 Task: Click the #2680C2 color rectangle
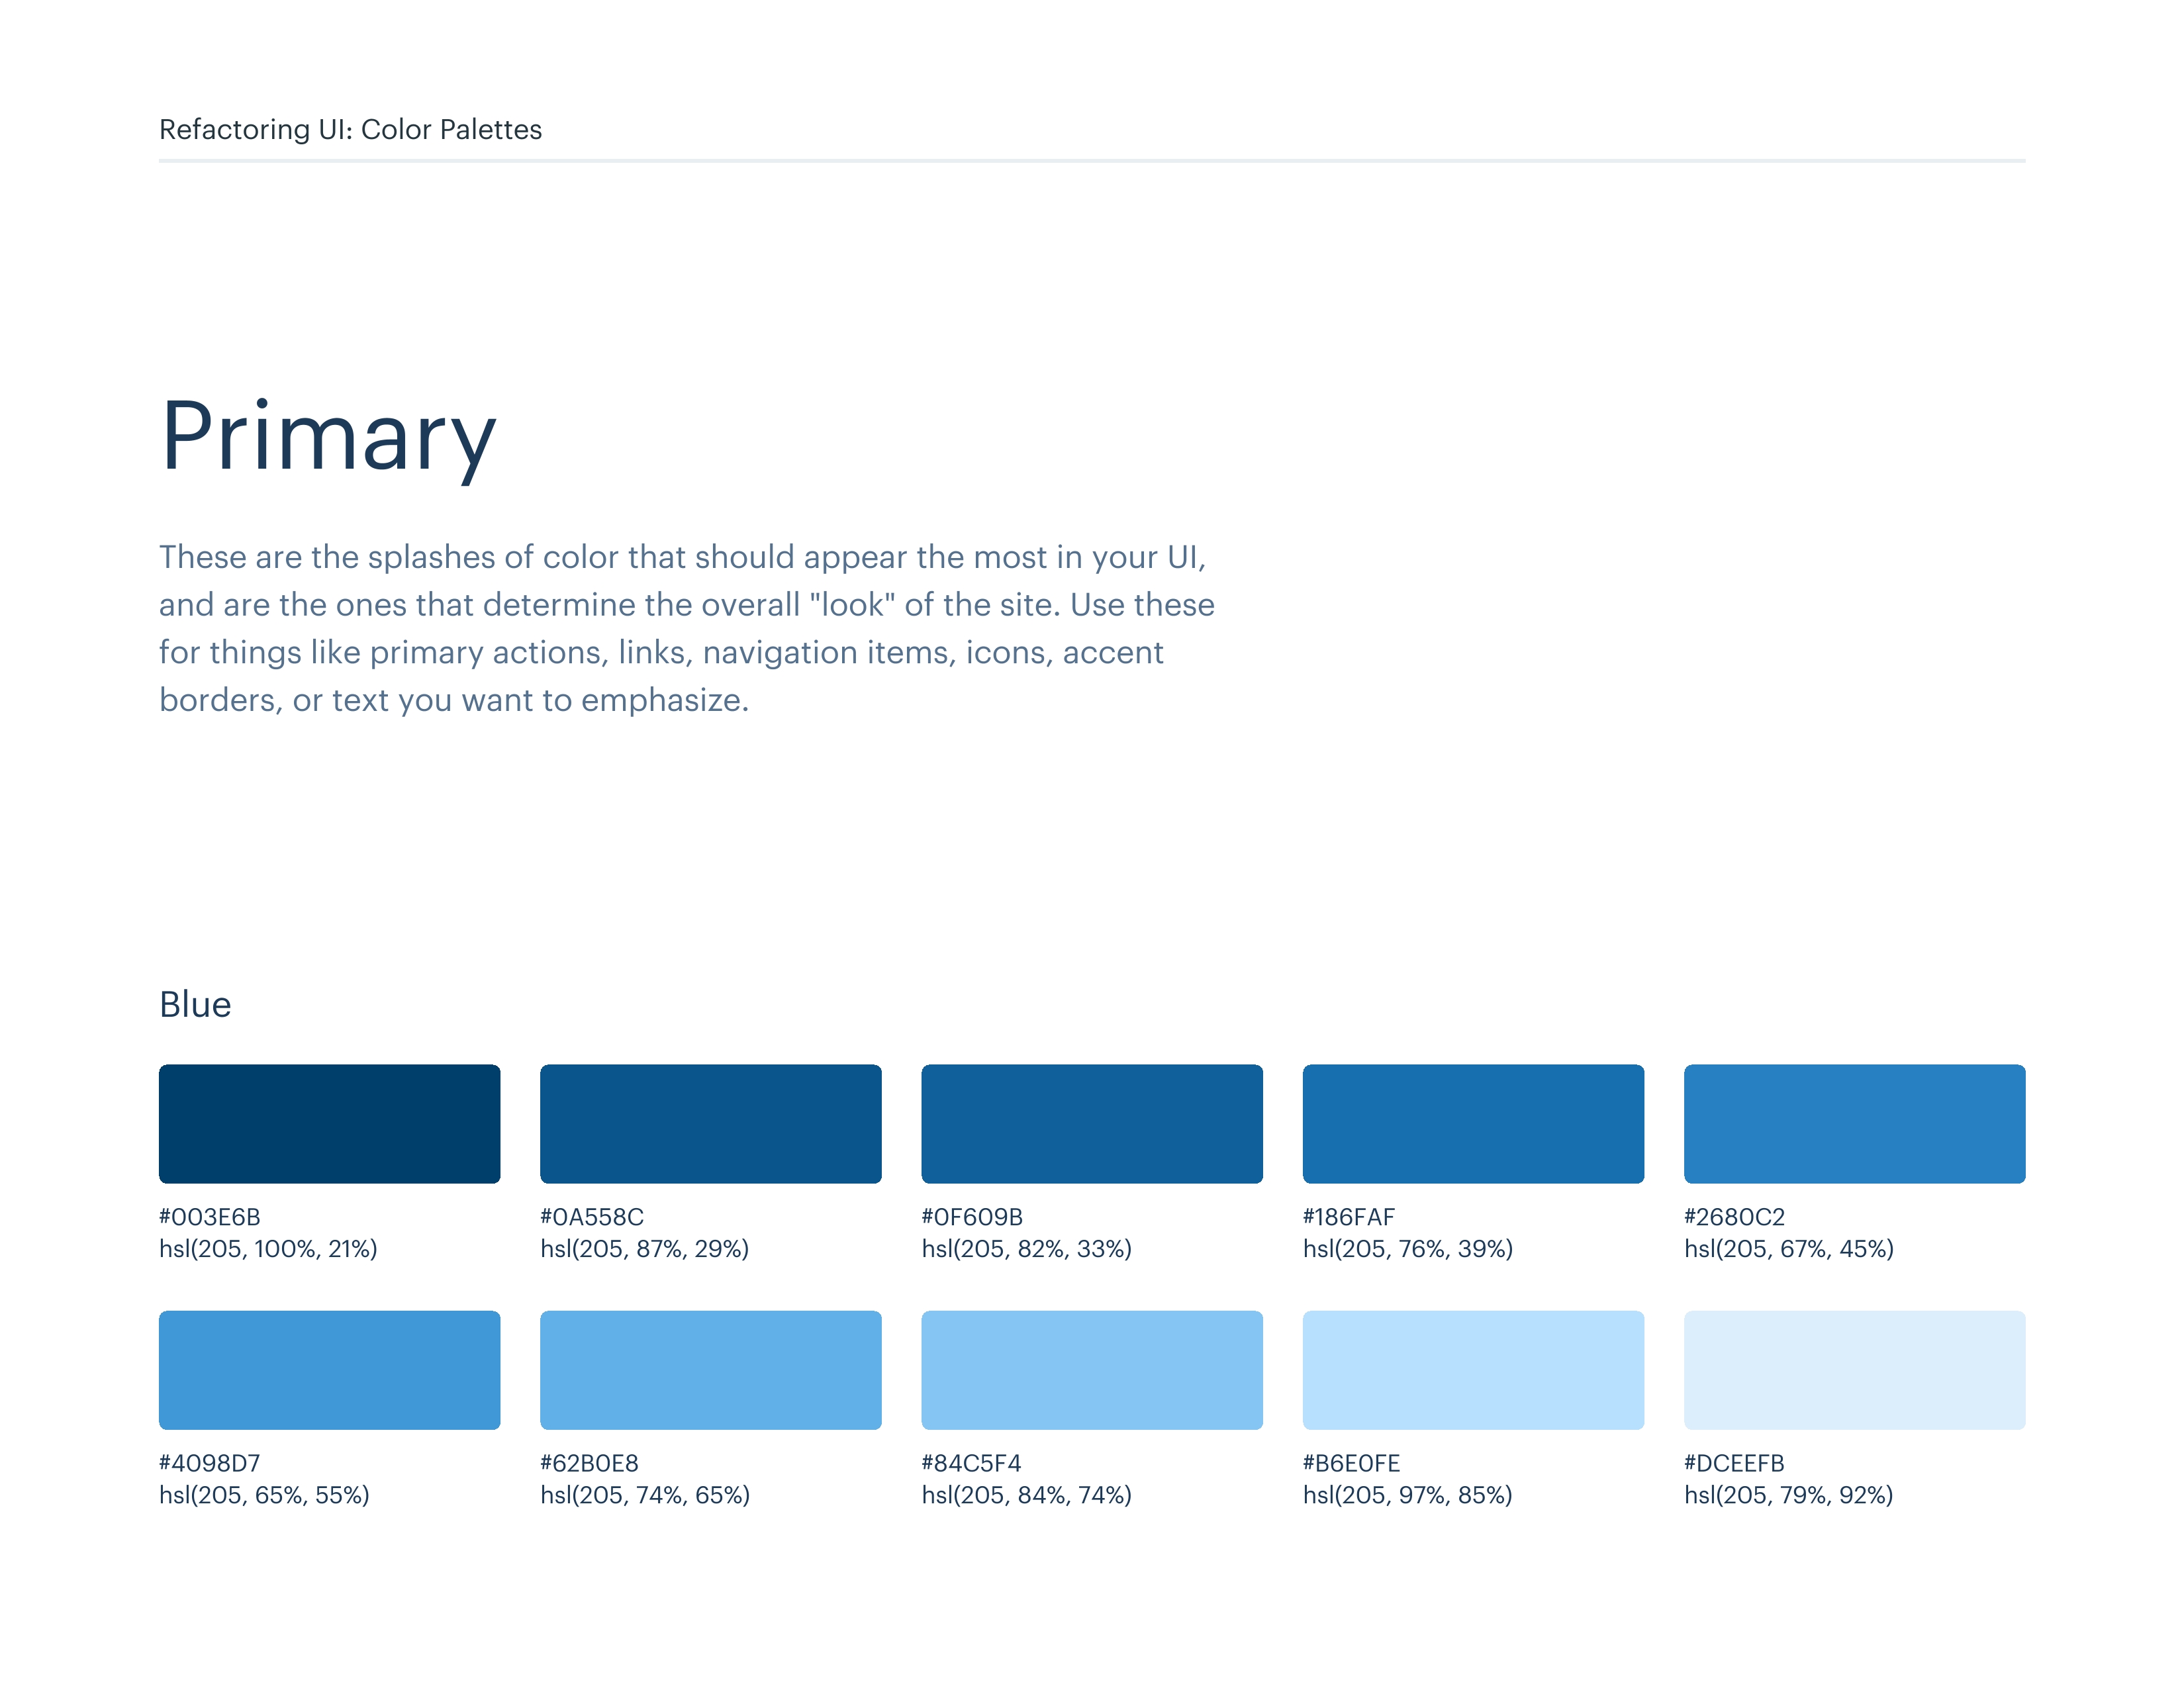1854,1123
